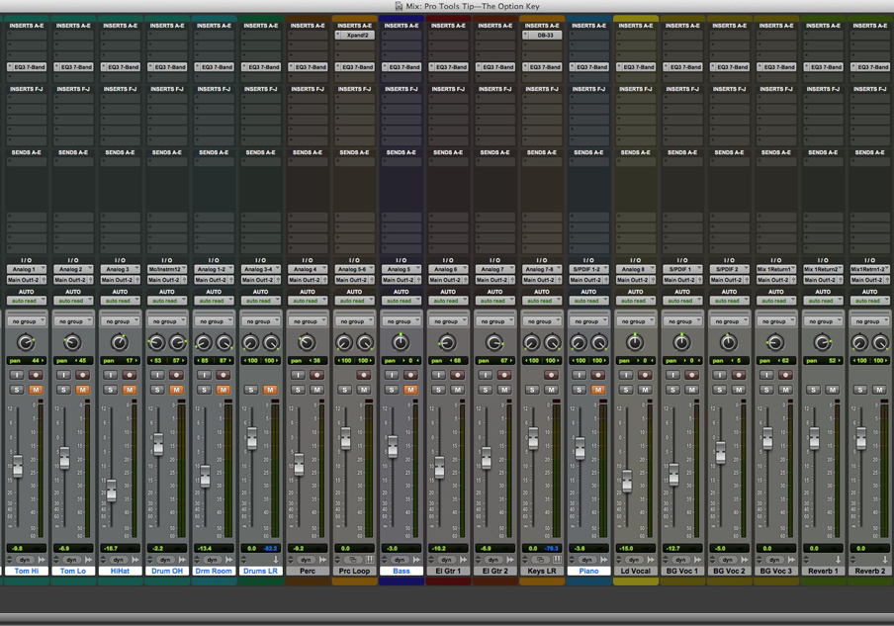Click the volume level field on El Gtr 2
This screenshot has height=626, width=894.
pos(485,548)
